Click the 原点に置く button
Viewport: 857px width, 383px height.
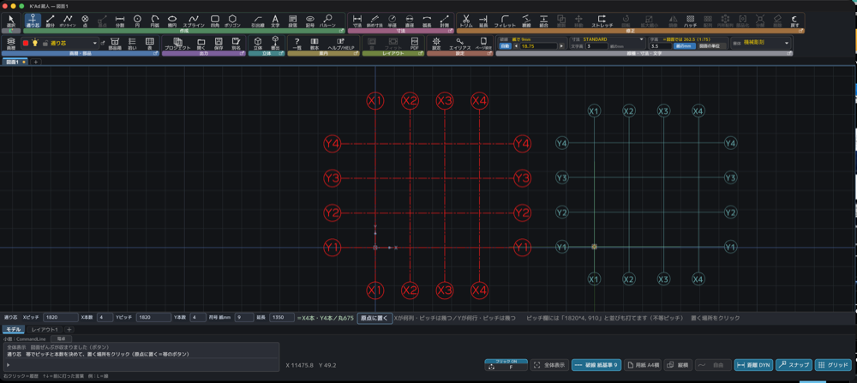375,317
